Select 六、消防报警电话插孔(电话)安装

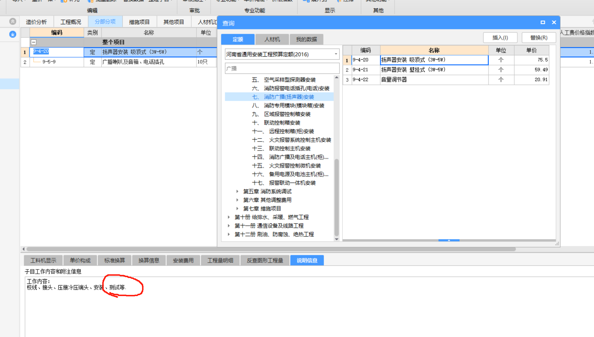pos(290,88)
